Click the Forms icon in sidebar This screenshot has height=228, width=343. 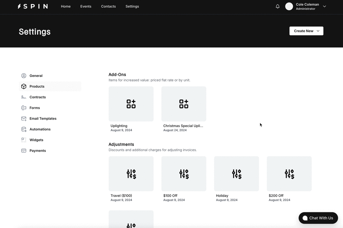tap(24, 108)
